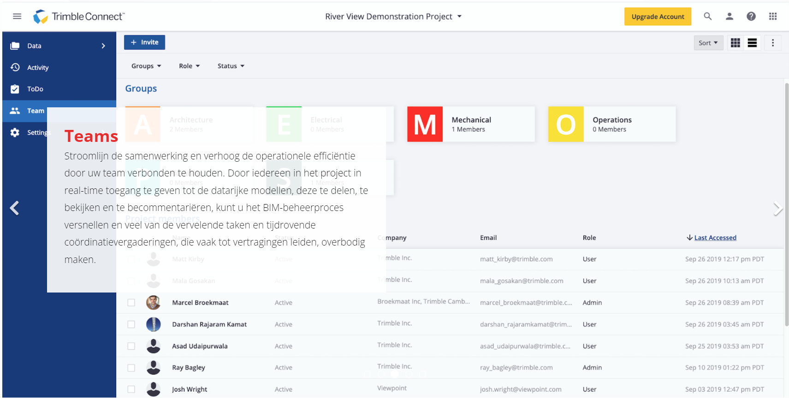Open the more options kebab menu

(x=773, y=43)
